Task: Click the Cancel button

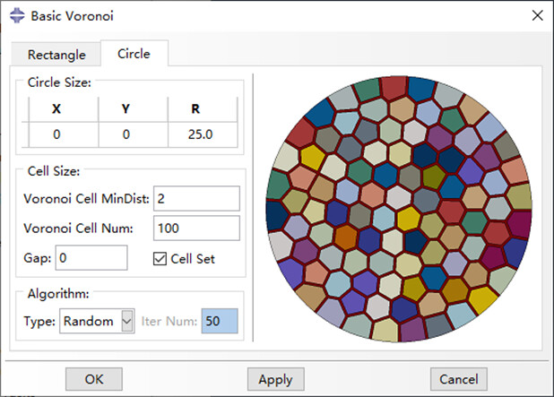Action: pyautogui.click(x=459, y=379)
